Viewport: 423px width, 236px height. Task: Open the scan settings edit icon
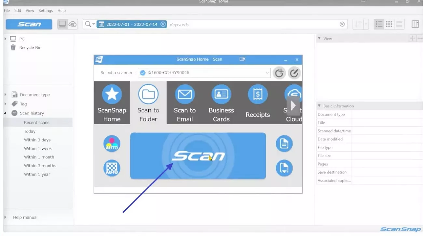point(294,73)
